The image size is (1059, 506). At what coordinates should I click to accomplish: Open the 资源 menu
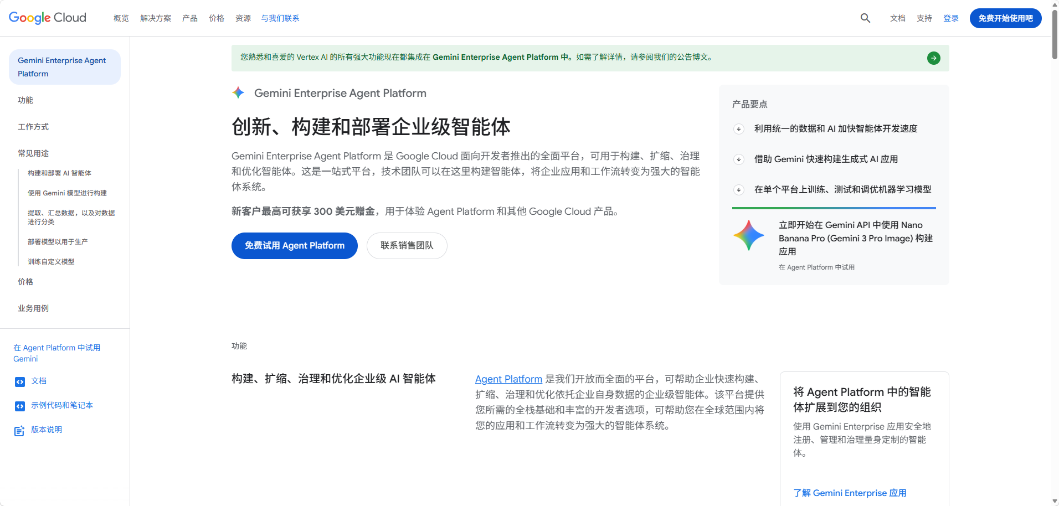pyautogui.click(x=243, y=18)
